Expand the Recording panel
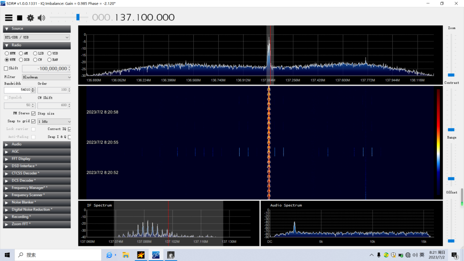The height and width of the screenshot is (261, 464). pos(37,217)
